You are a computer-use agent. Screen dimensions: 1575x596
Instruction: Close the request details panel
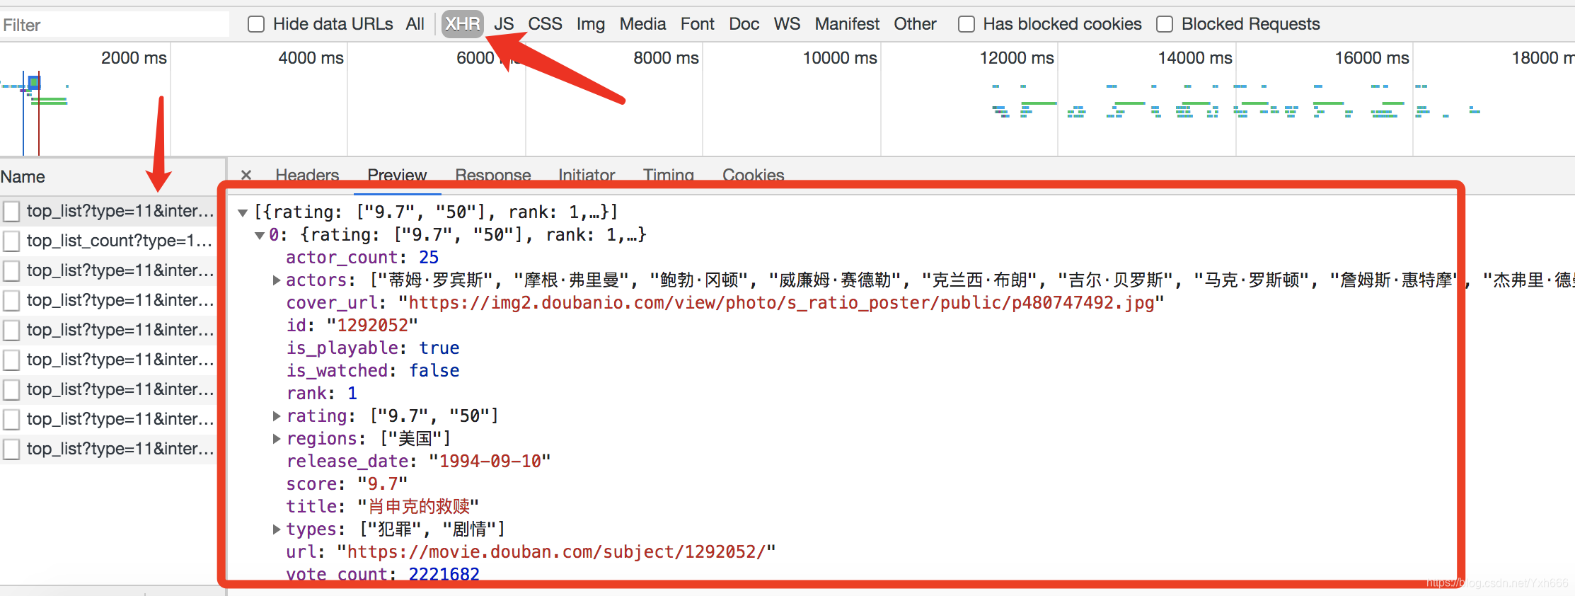246,175
